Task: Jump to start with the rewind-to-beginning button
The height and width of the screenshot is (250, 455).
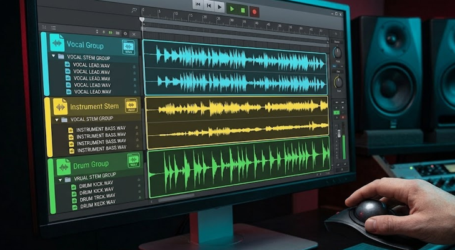Action: 198,4
